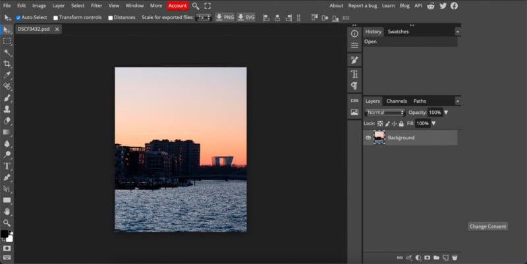Click the red Account button
The width and height of the screenshot is (527, 264).
point(177,5)
